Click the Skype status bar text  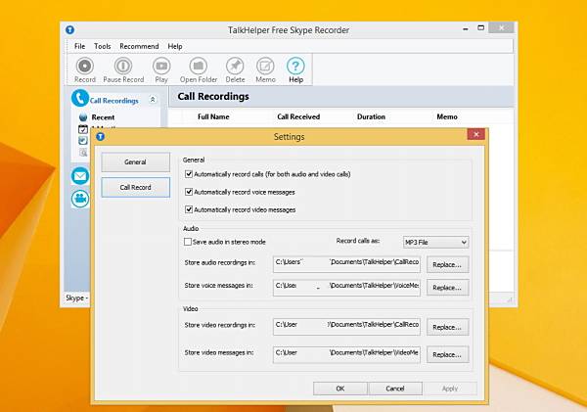point(76,298)
